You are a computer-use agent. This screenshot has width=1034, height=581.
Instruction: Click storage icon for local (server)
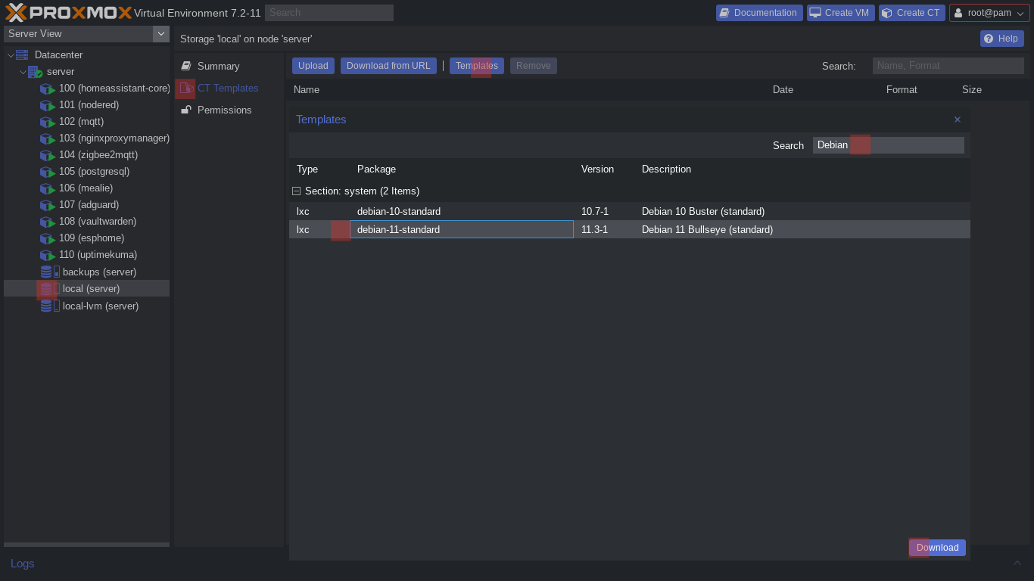50,288
